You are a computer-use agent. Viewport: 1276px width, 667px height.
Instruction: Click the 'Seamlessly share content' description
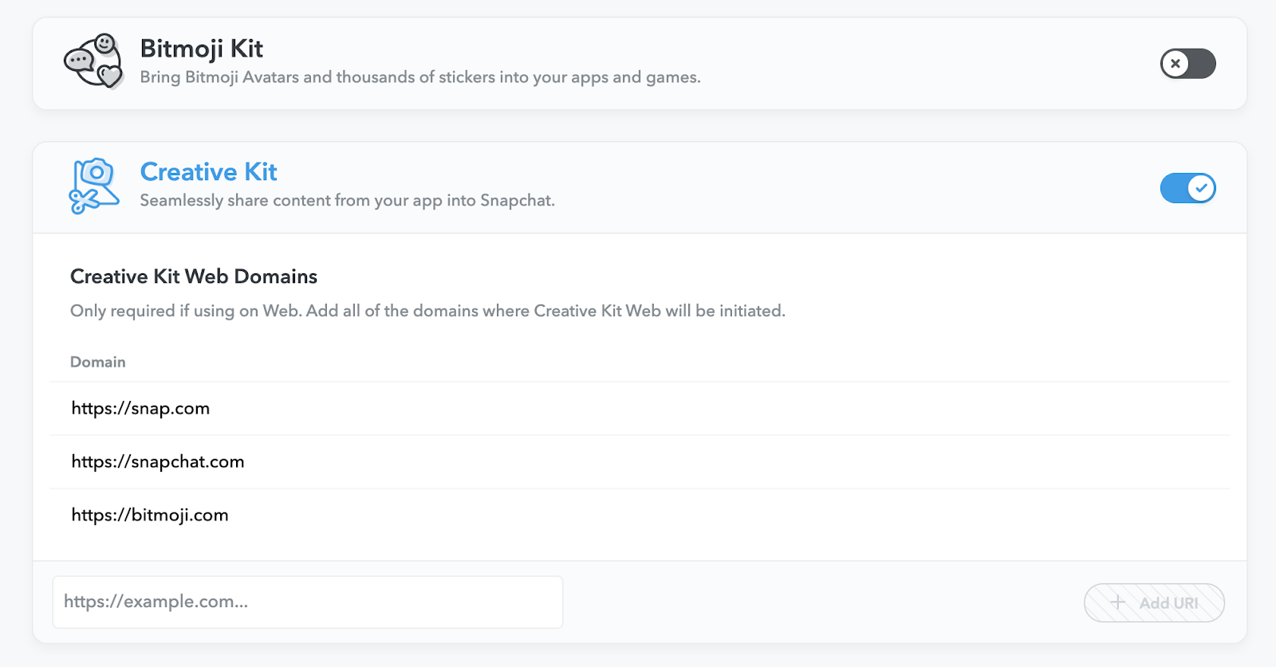[x=347, y=201]
